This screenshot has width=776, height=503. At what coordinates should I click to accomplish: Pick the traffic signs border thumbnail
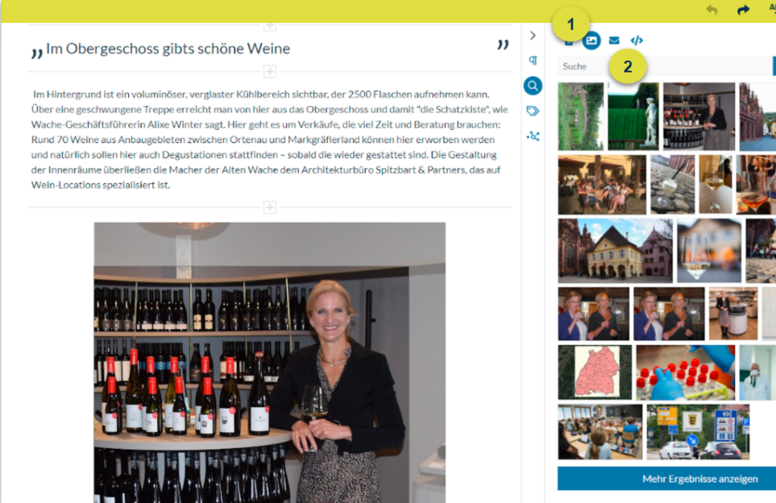pos(698,432)
